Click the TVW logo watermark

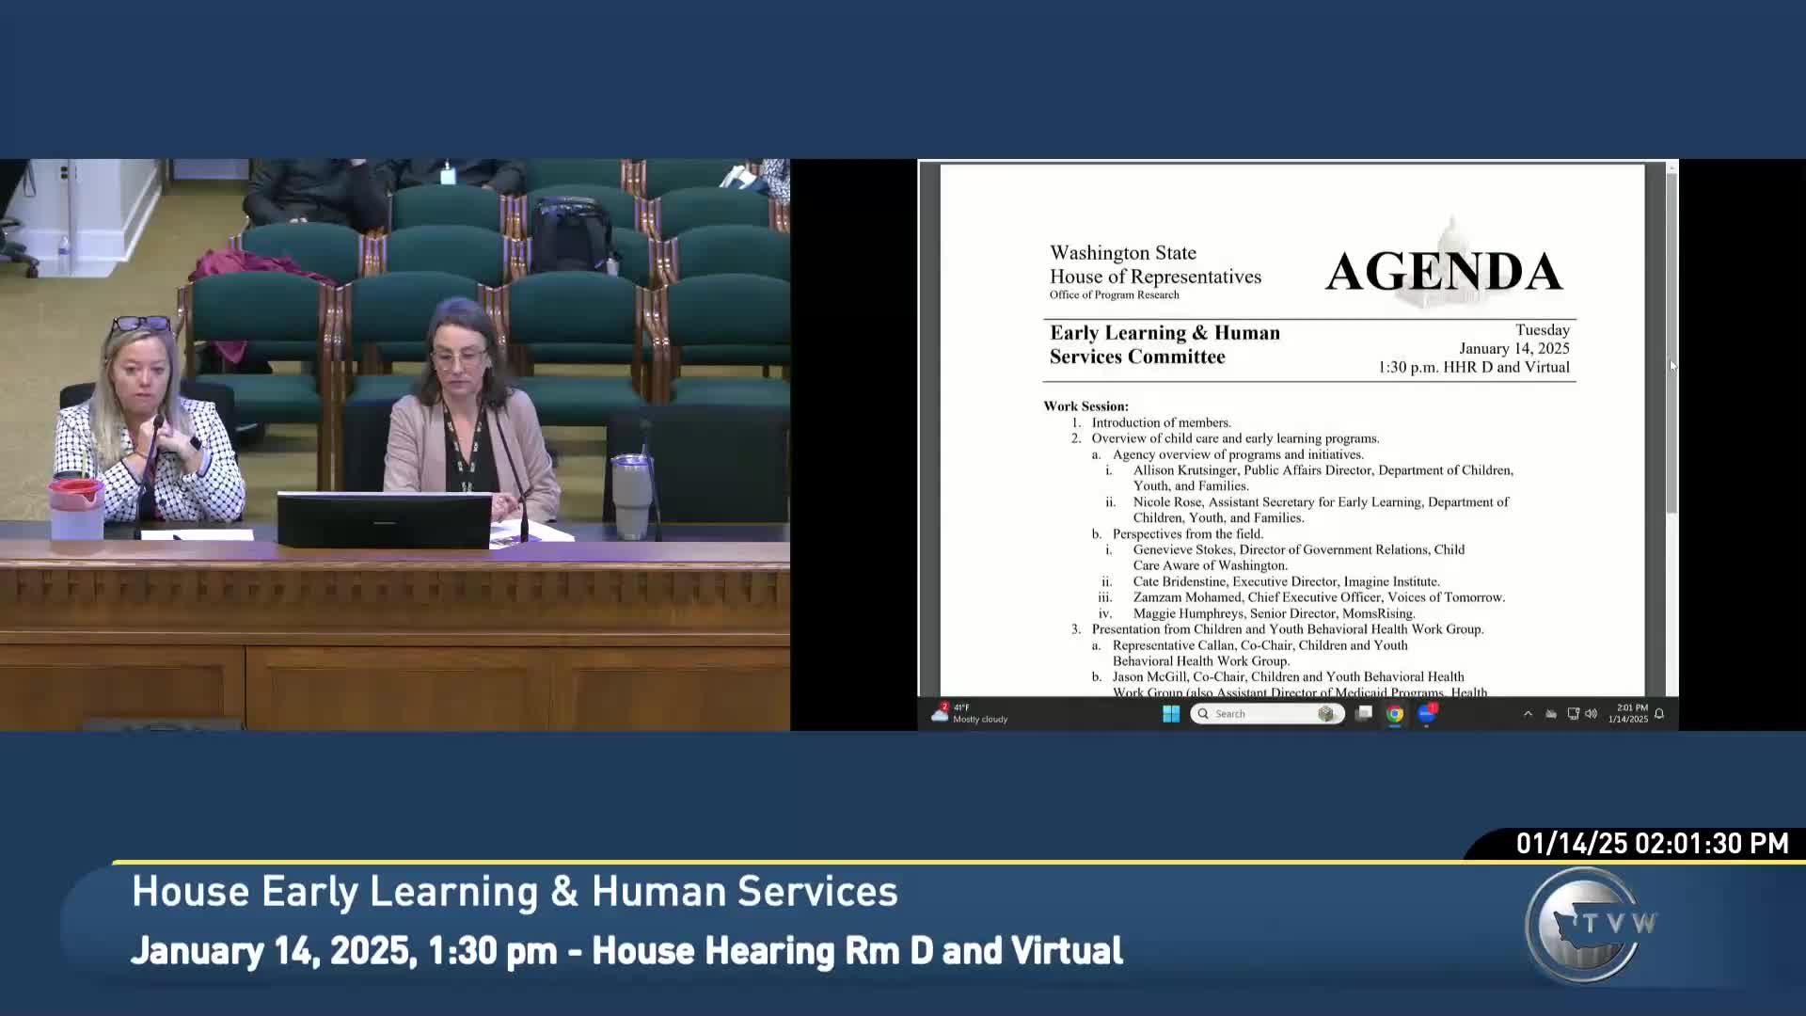pos(1590,925)
